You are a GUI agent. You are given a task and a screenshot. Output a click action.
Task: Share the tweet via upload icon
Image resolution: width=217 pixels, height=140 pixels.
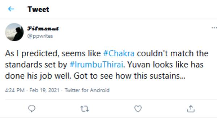click(191, 109)
